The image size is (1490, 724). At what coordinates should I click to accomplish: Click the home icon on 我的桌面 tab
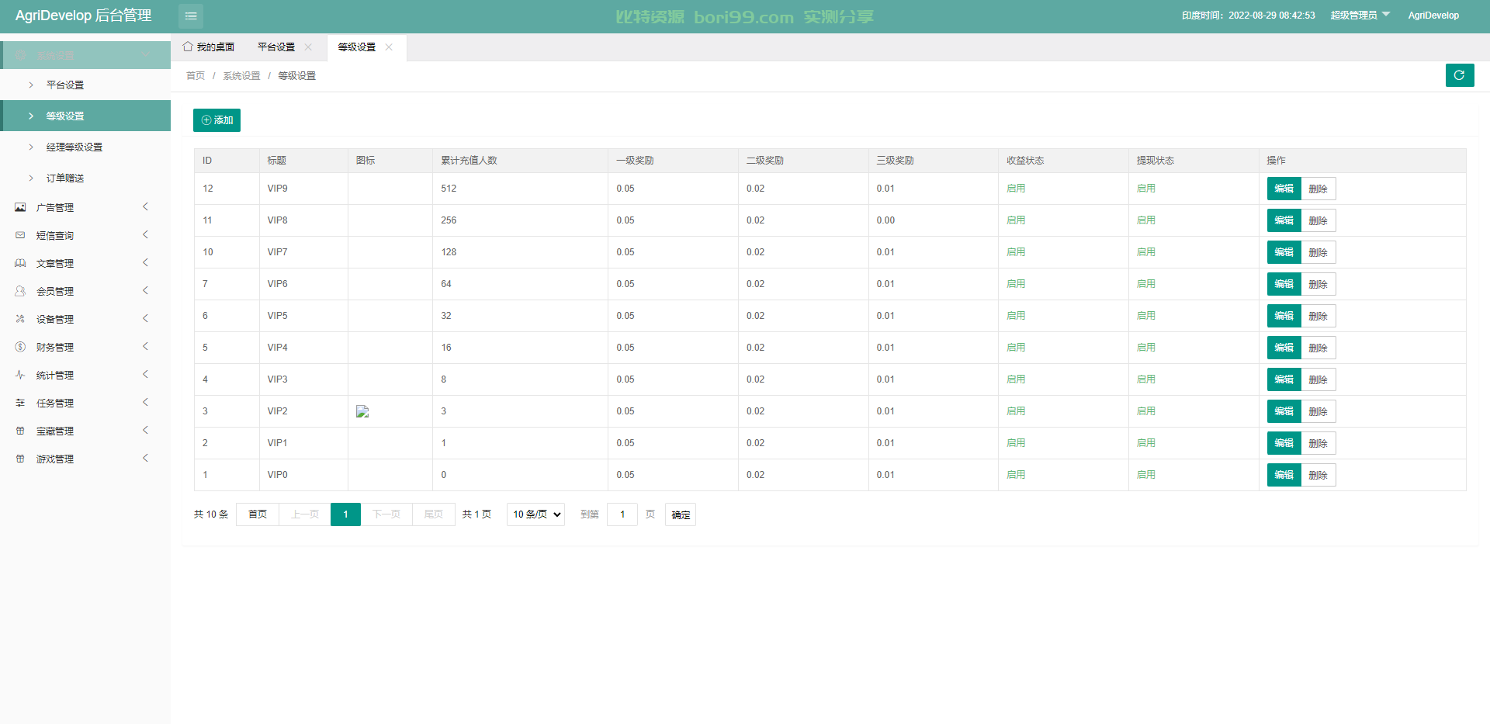(187, 47)
